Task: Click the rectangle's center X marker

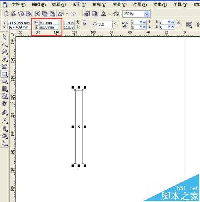Action: pyautogui.click(x=79, y=126)
